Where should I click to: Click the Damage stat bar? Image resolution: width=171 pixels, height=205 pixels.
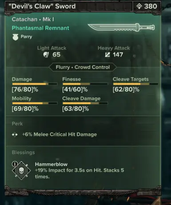click(x=35, y=84)
